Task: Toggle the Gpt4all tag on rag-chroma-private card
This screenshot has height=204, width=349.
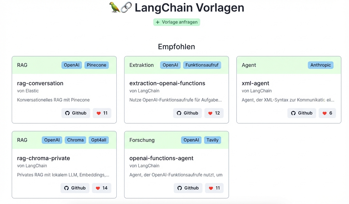Action: point(98,140)
